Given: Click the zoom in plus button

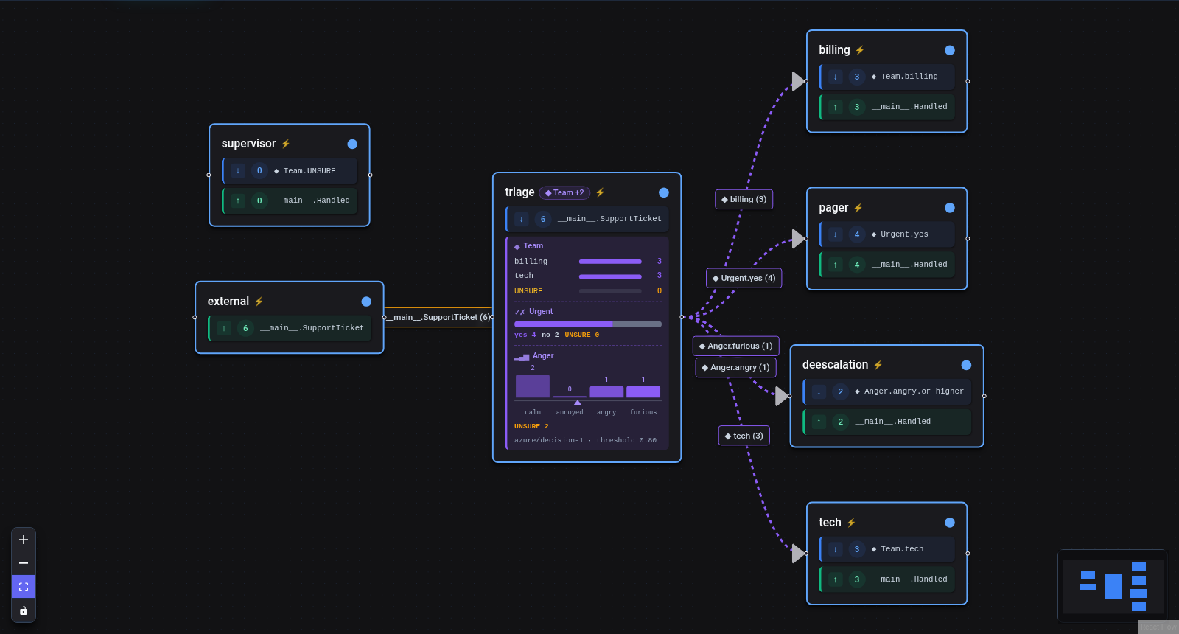Looking at the screenshot, I should pos(24,540).
